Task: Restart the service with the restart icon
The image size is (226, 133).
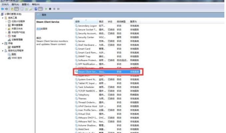Action: click(58, 9)
